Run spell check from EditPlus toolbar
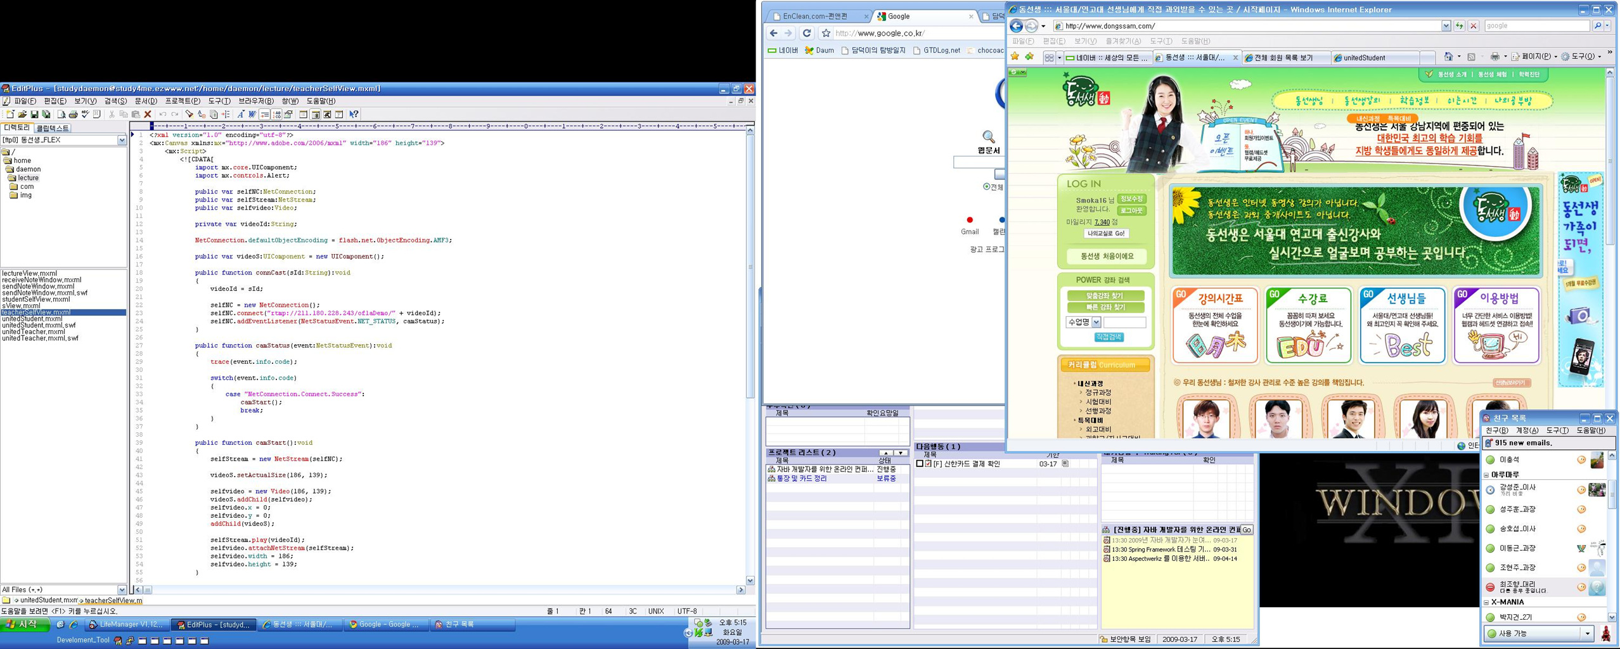Viewport: 1620px width, 649px height. pos(85,114)
